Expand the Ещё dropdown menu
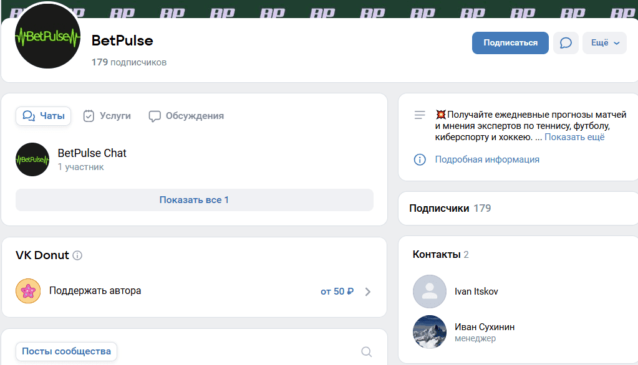This screenshot has height=365, width=638. click(x=605, y=43)
